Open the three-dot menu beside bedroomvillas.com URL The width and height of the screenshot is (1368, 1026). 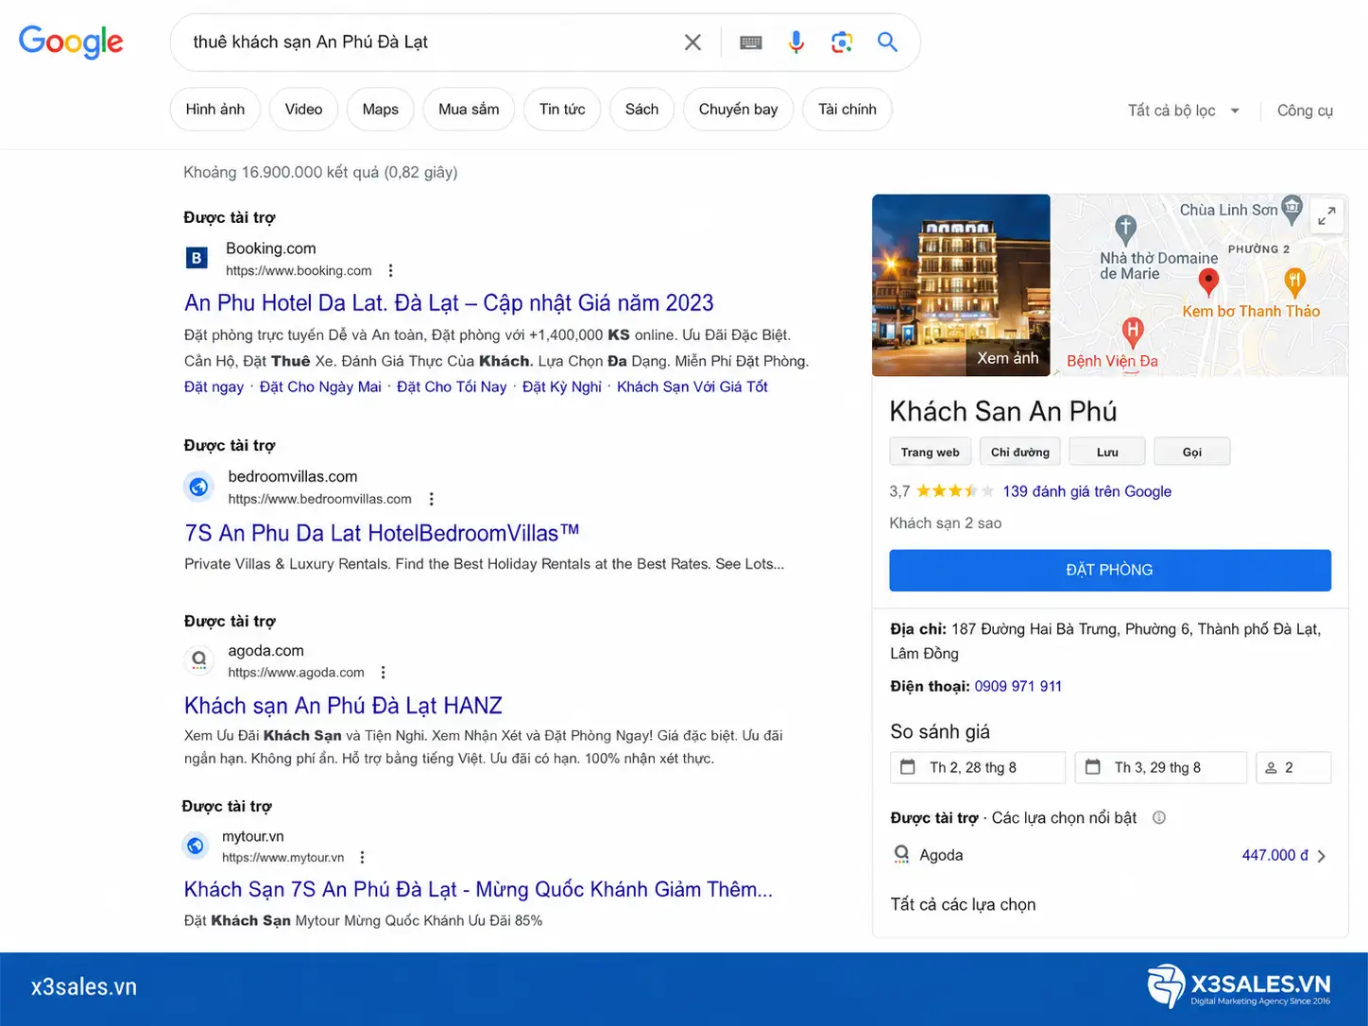coord(431,499)
